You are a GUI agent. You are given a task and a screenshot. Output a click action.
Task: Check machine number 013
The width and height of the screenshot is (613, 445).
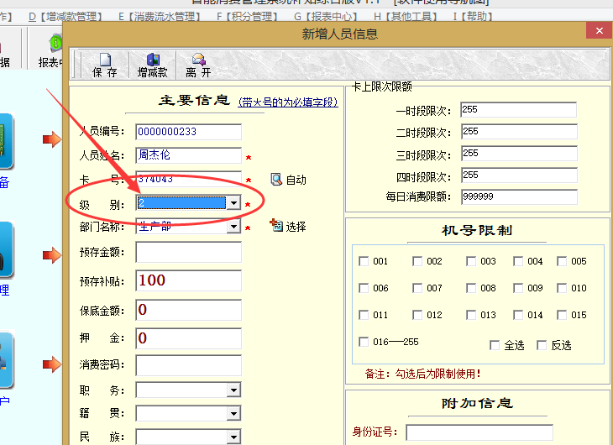471,315
